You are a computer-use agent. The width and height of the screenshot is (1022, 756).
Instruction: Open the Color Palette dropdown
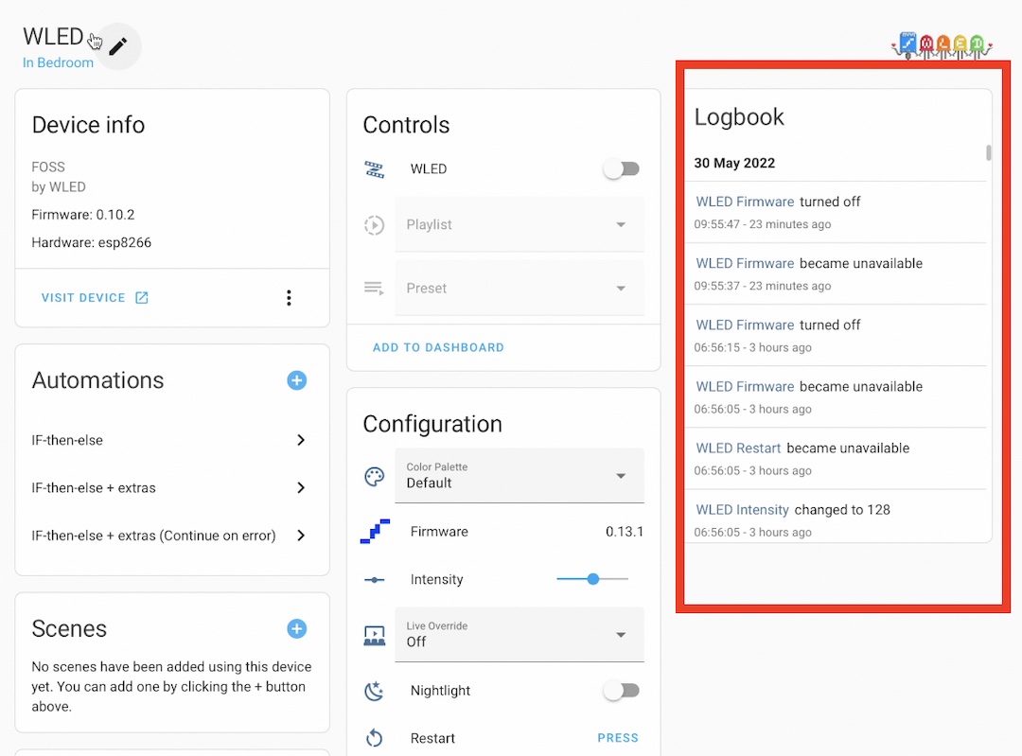(x=520, y=476)
